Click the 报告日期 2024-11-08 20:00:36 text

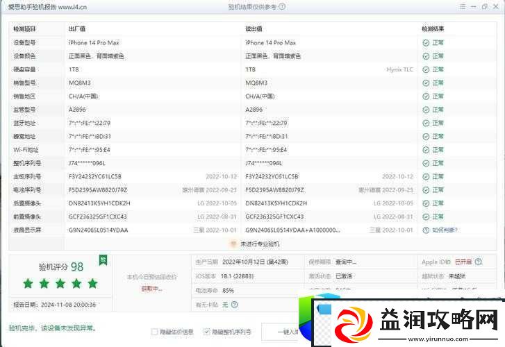click(x=54, y=305)
